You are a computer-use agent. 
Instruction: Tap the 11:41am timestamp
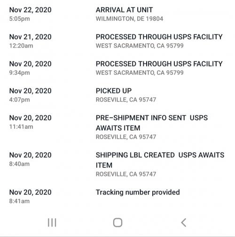[21, 126]
